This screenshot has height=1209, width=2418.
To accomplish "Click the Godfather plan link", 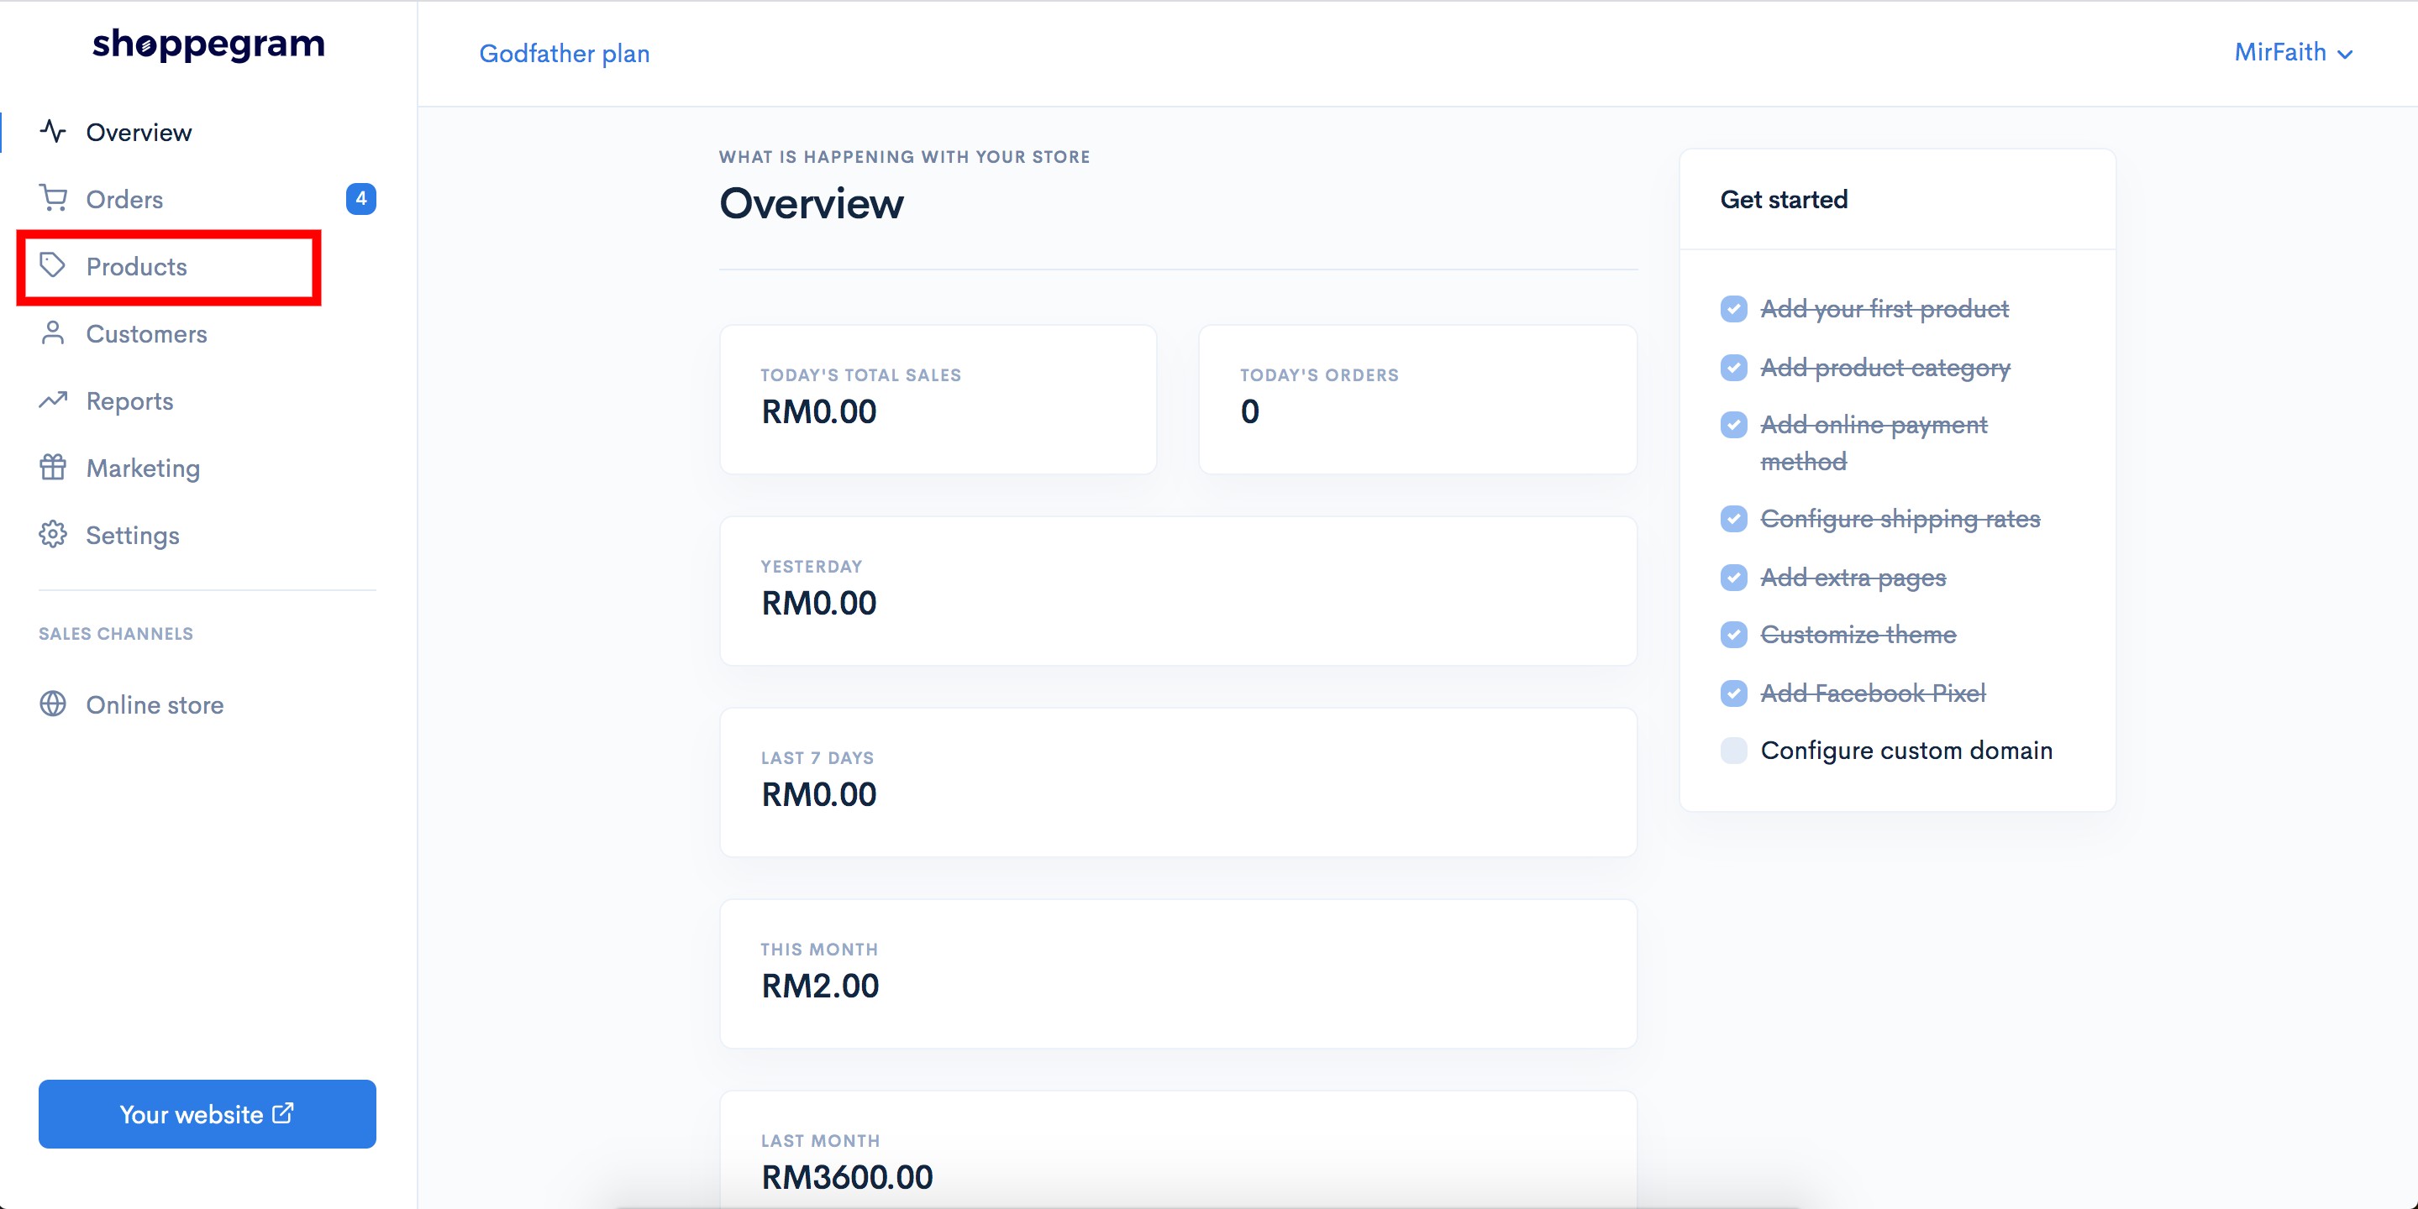I will click(x=564, y=54).
